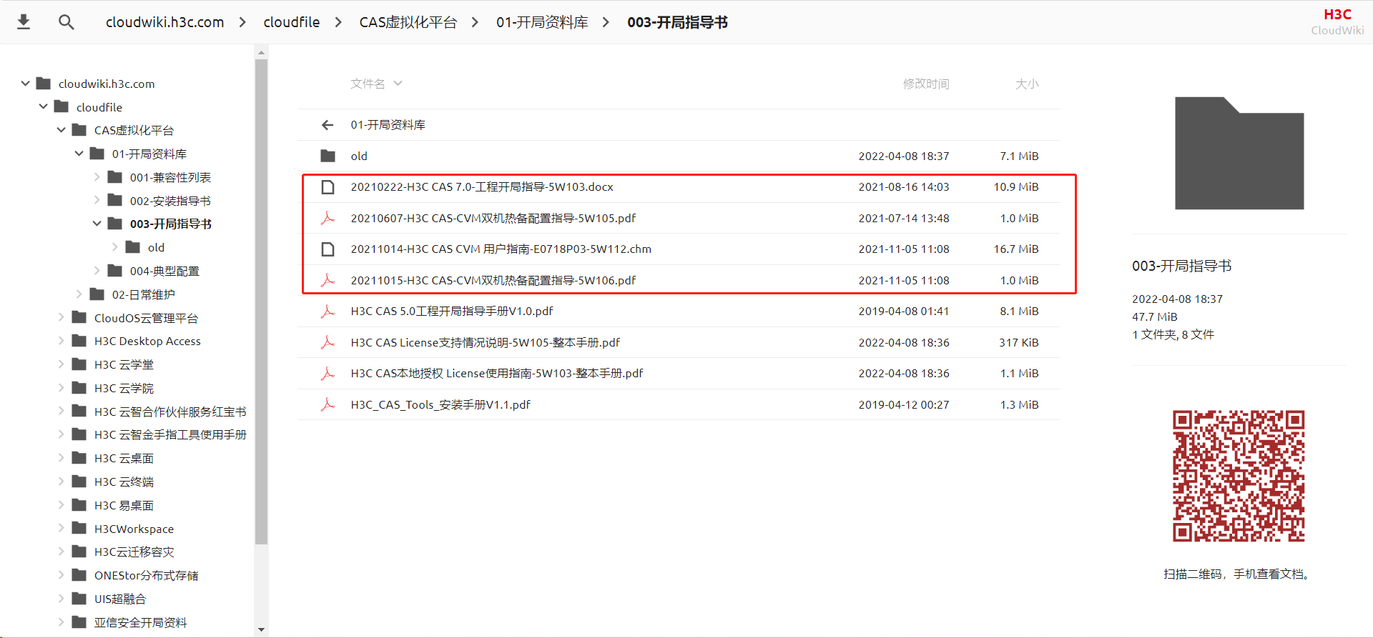Sort by 文件名 column dropdown arrow
The image size is (1373, 638).
pos(398,84)
